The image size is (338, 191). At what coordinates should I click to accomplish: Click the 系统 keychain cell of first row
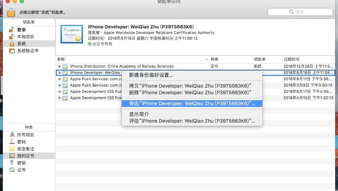[x=257, y=66]
